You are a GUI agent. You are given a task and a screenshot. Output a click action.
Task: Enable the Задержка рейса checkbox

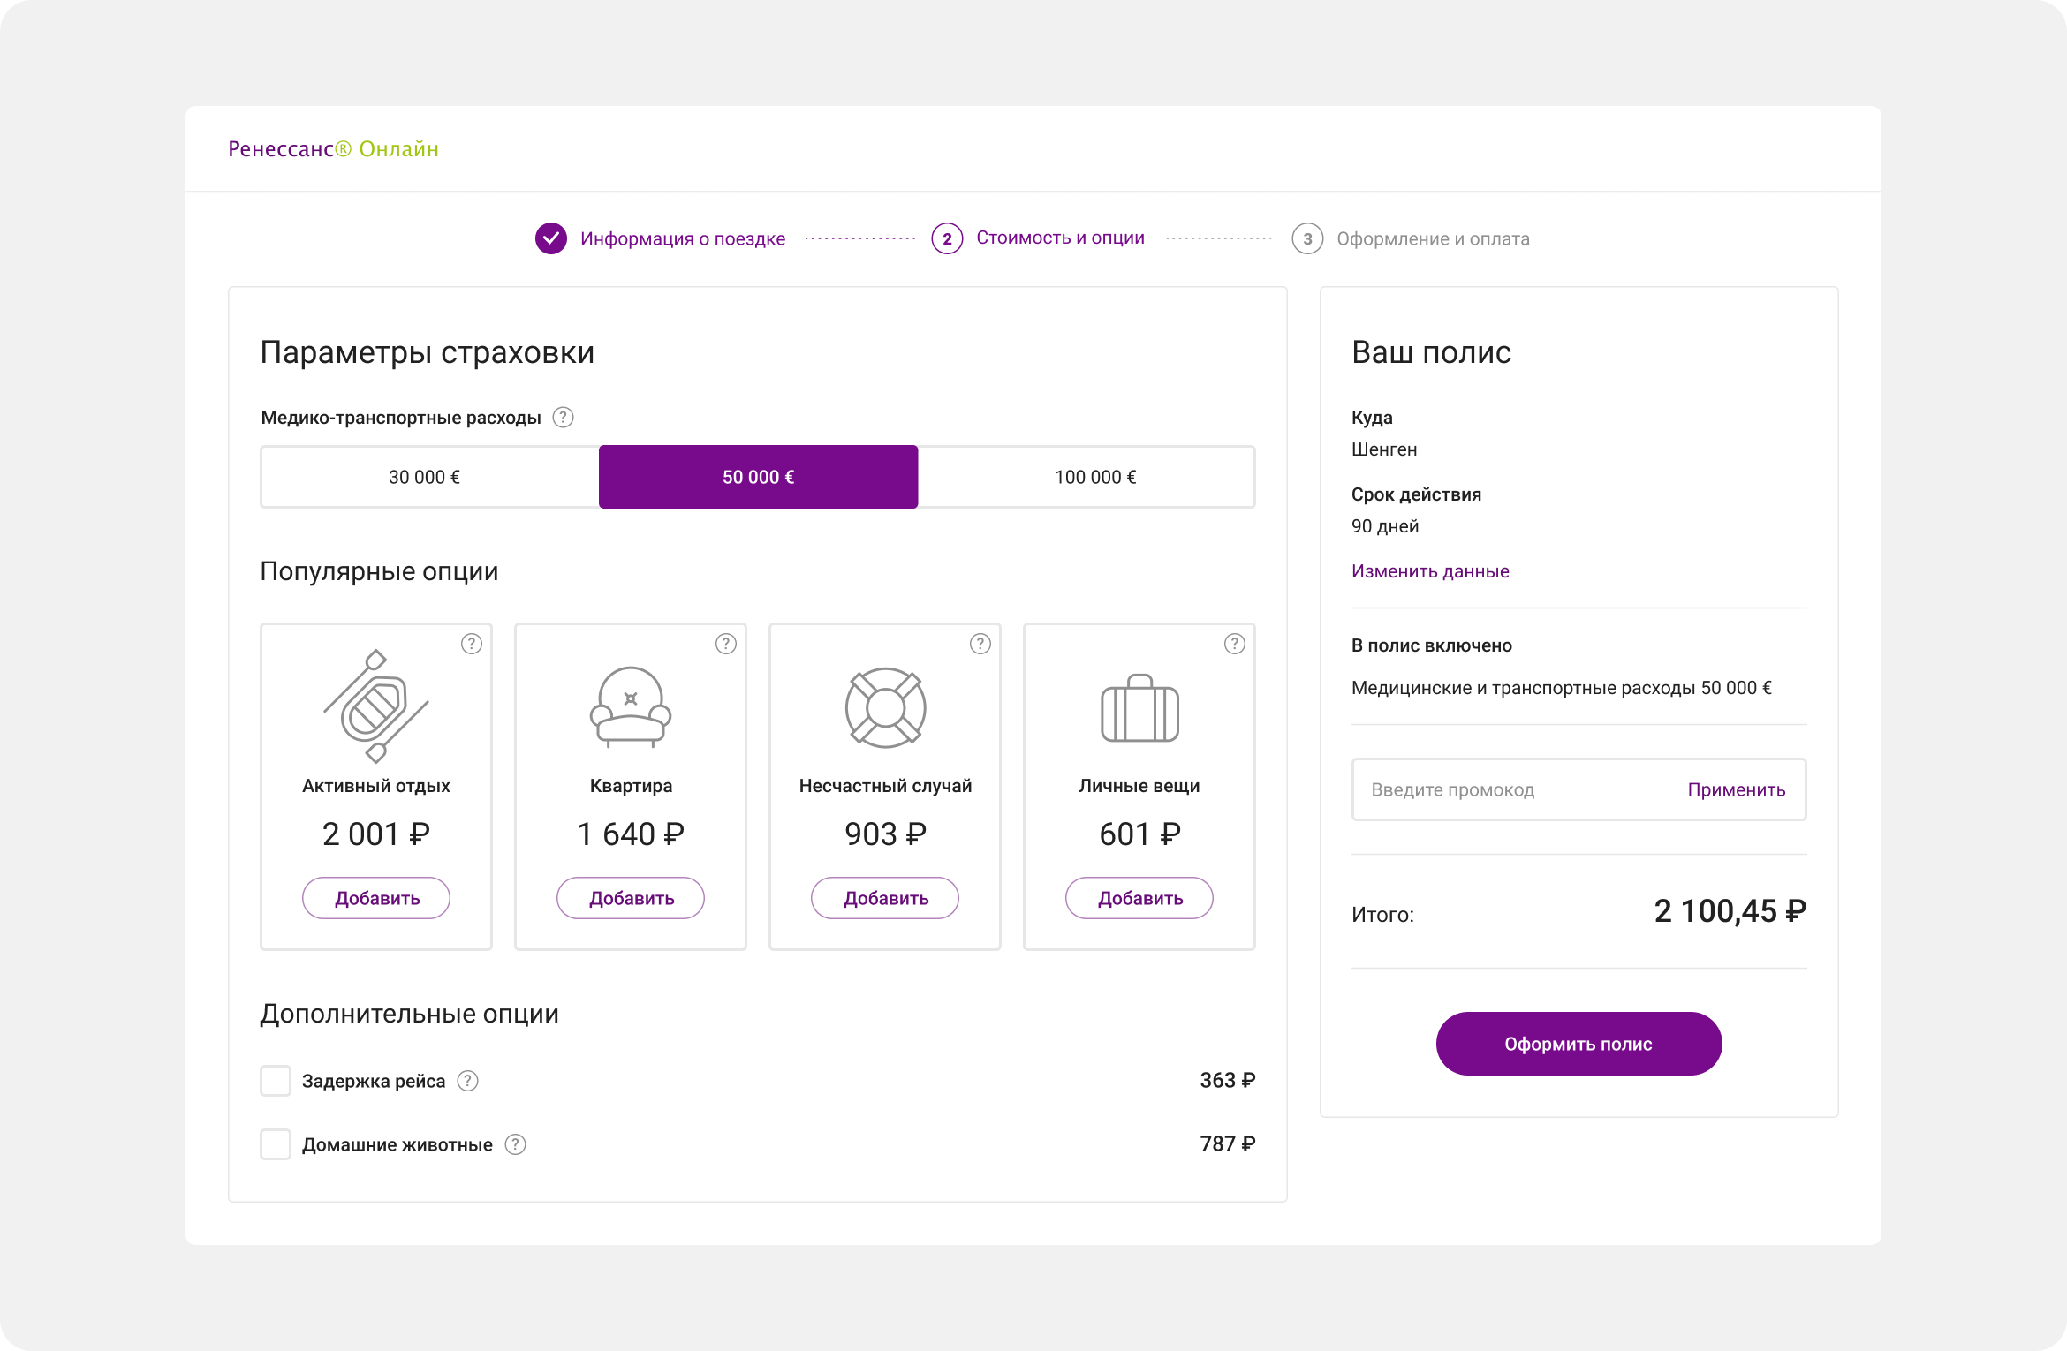tap(276, 1081)
